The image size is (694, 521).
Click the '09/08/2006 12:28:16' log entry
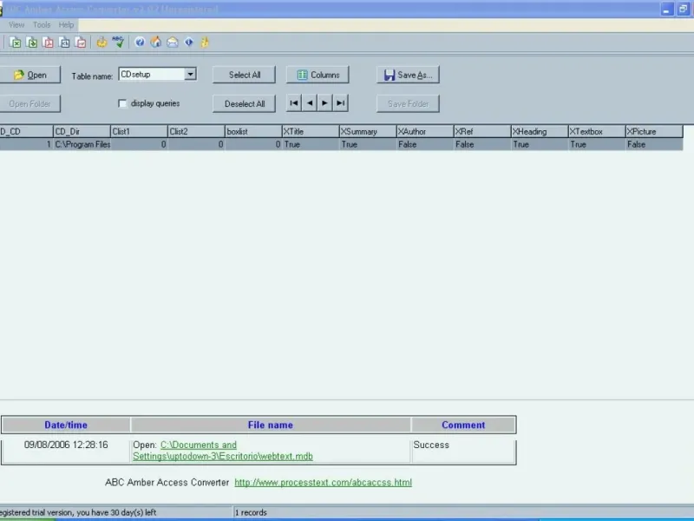coord(66,445)
